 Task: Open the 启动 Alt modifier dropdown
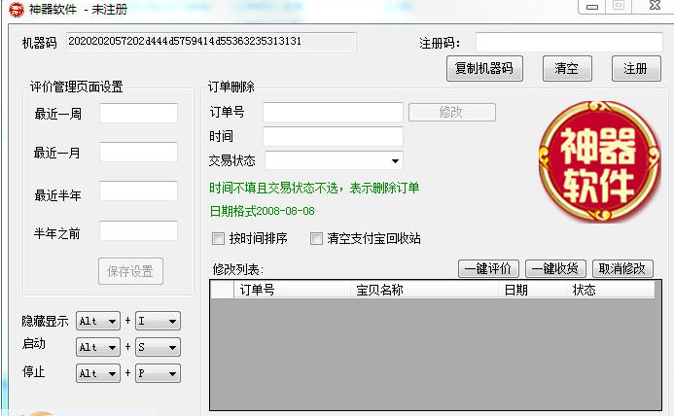coord(98,347)
